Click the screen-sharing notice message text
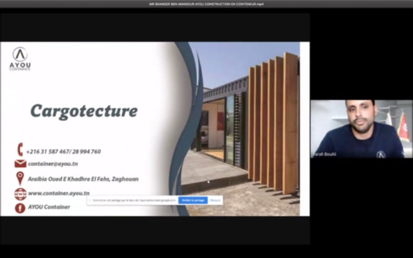Screen dimensions: 413x258 tap(134, 200)
